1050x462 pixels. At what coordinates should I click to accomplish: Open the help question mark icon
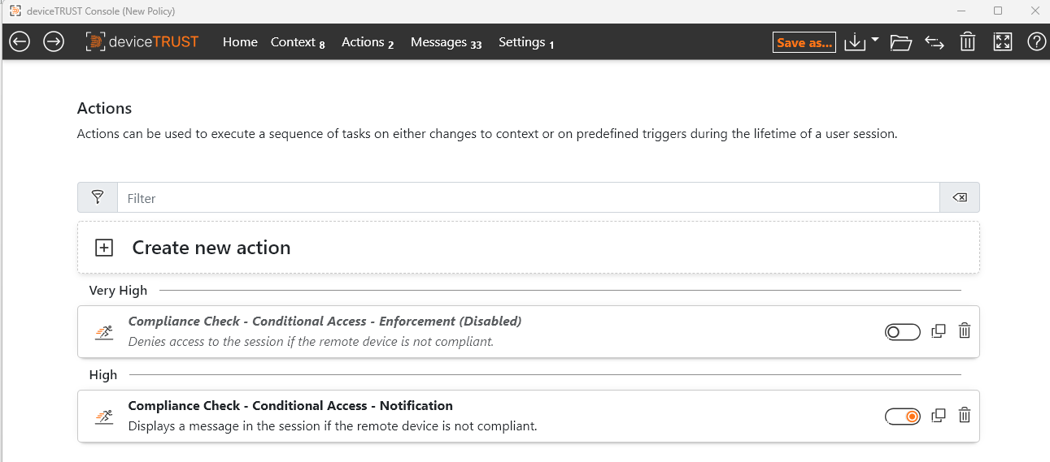pyautogui.click(x=1036, y=42)
